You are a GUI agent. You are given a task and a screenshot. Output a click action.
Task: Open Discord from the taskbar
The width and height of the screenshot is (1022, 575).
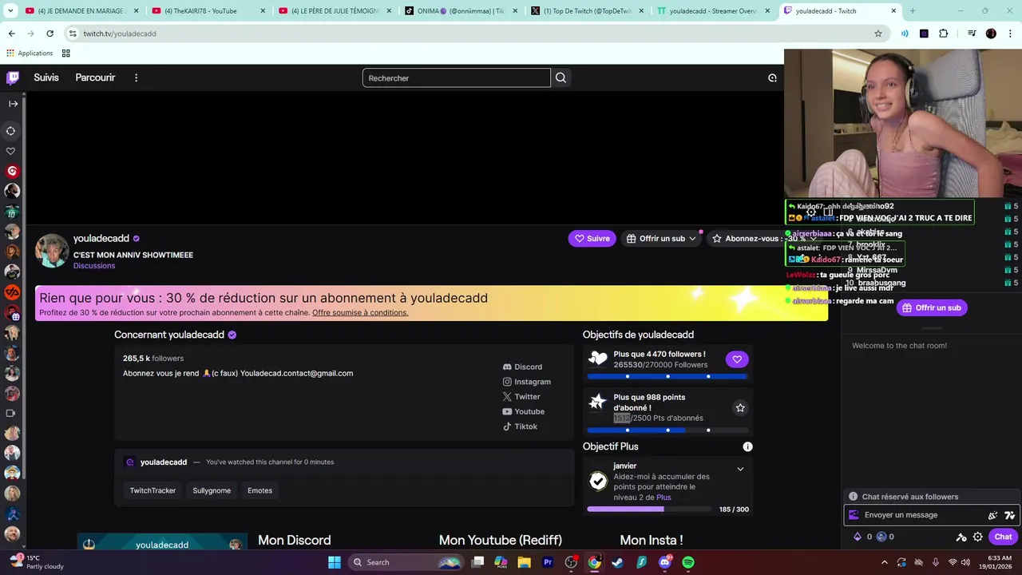tap(665, 562)
